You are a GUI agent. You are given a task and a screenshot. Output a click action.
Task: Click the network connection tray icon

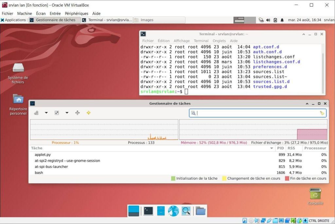(261, 20)
